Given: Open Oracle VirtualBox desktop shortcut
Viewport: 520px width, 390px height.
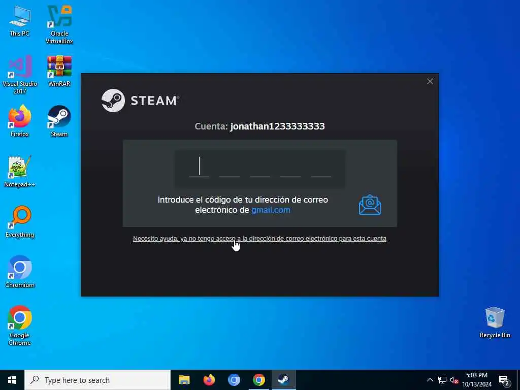Looking at the screenshot, I should pyautogui.click(x=59, y=24).
